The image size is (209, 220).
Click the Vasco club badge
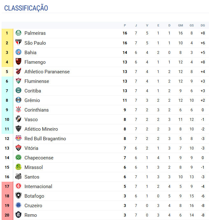(18, 119)
